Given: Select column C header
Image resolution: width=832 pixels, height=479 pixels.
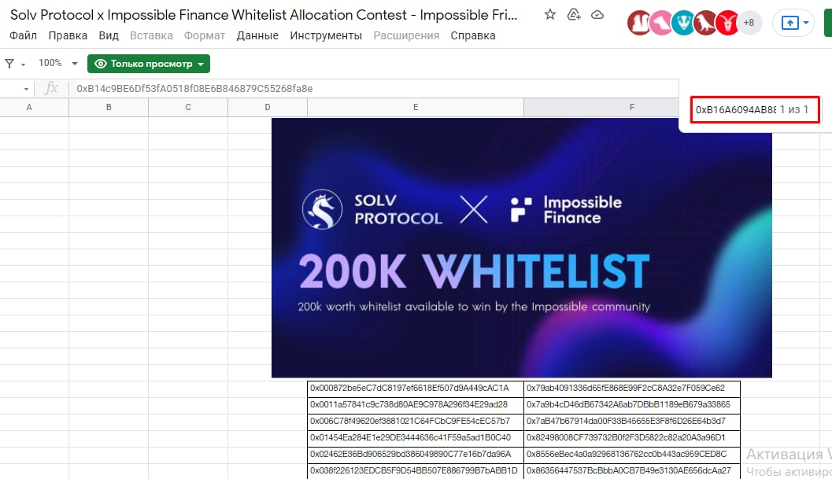Looking at the screenshot, I should pyautogui.click(x=188, y=107).
